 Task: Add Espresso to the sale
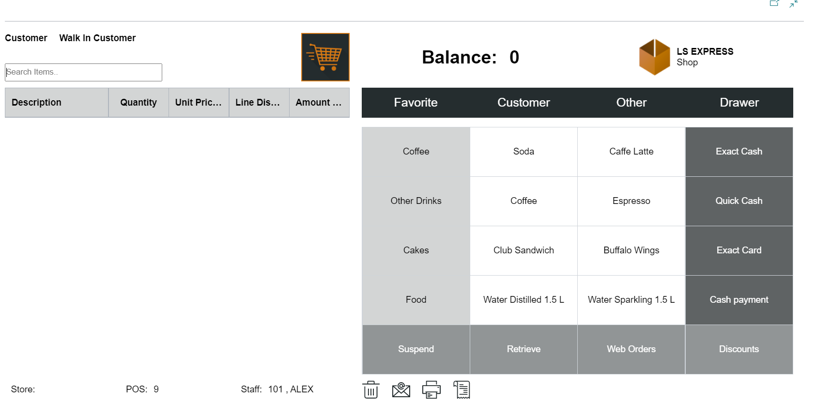[631, 201]
